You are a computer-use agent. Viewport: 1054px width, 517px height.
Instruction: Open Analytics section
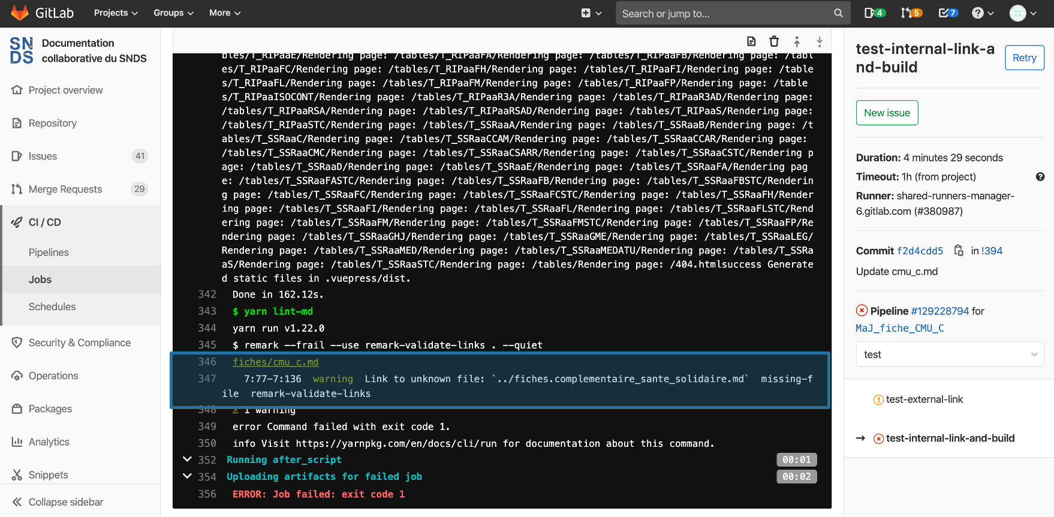(x=49, y=441)
